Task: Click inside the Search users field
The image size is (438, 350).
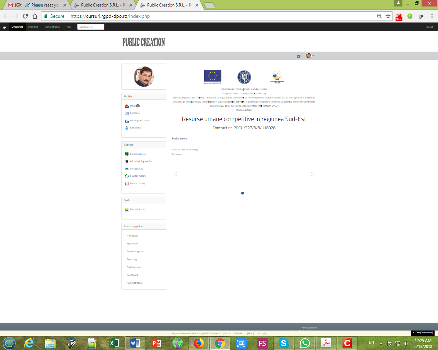Action: tap(90, 27)
